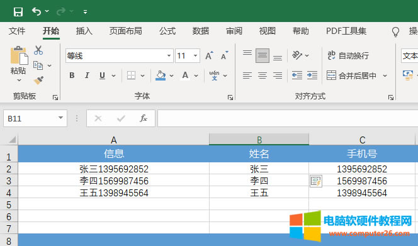The height and width of the screenshot is (246, 418).
Task: Click the wén phonetic guide icon
Action: tap(214, 75)
